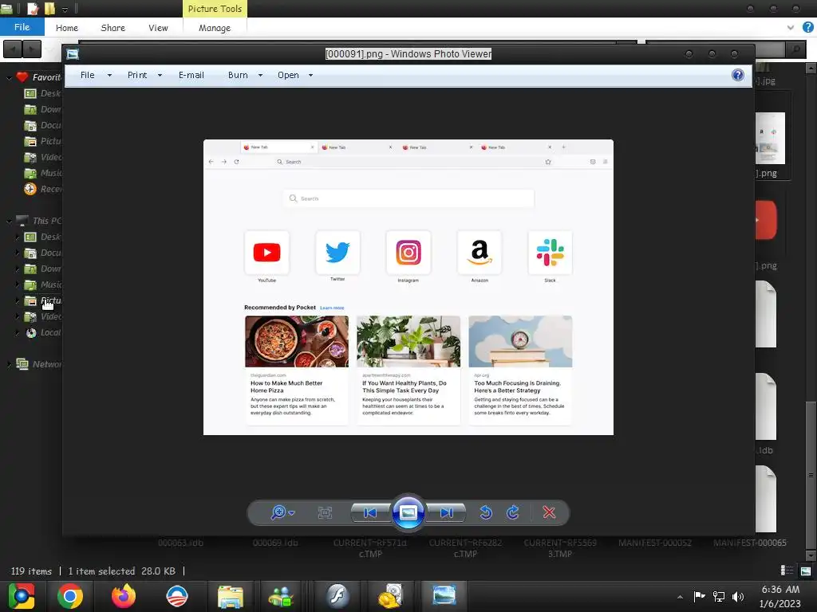Open Chrome from the taskbar
The height and width of the screenshot is (612, 817).
coord(70,596)
